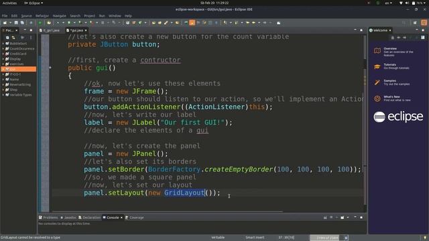Open the Package Explorer view menu dots
This screenshot has height=241, width=429.
[31, 37]
